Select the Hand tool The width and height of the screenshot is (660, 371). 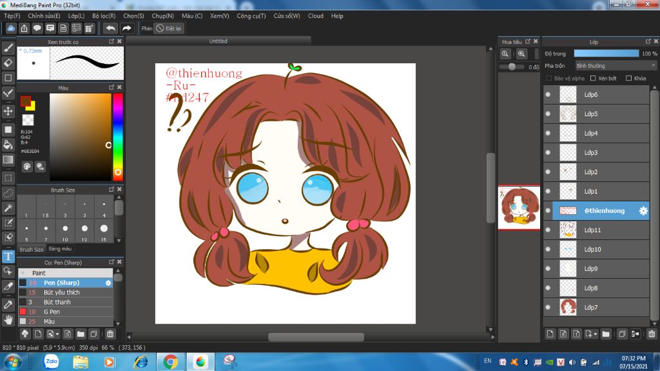[8, 320]
